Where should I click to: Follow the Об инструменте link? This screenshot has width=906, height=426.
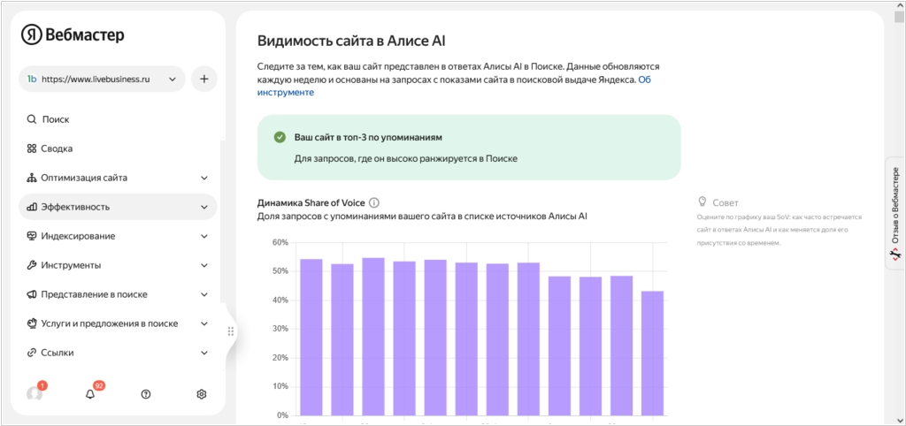click(x=285, y=92)
